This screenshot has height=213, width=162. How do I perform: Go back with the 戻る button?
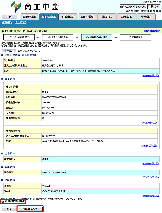click(x=9, y=209)
